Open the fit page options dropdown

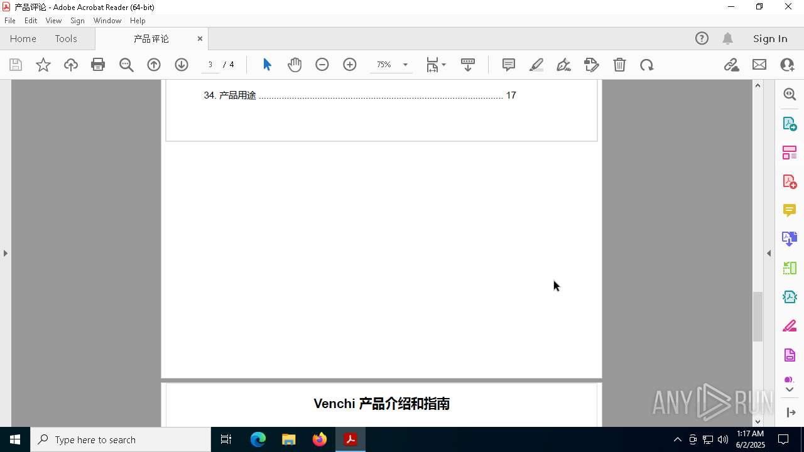(x=436, y=65)
